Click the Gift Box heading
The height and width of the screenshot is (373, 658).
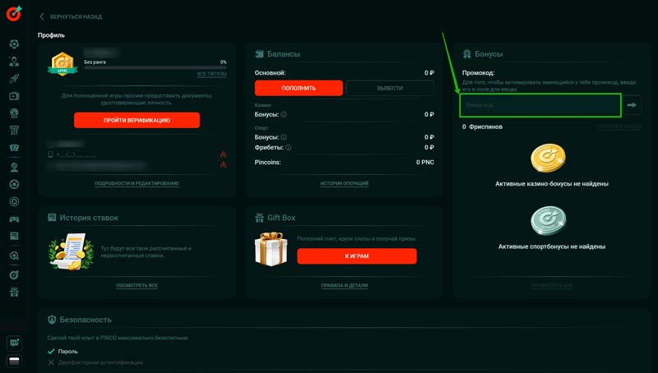pos(281,218)
